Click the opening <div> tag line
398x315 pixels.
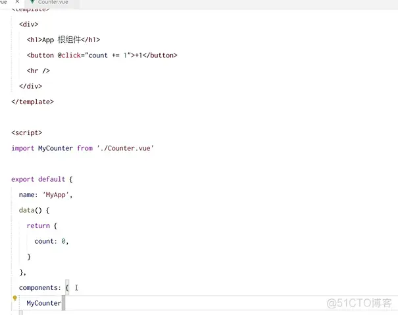[29, 24]
